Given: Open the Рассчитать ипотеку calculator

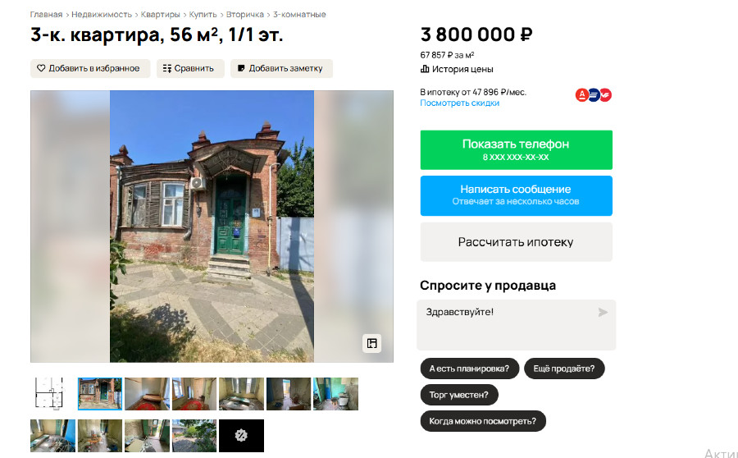Looking at the screenshot, I should tap(517, 241).
